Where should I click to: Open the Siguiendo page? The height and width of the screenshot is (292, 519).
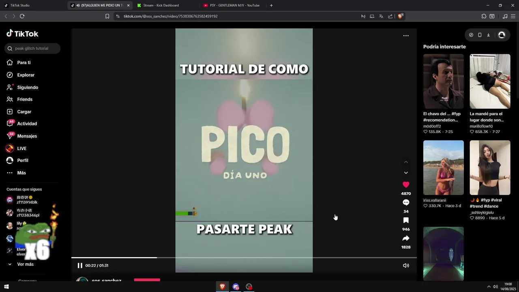[x=28, y=87]
